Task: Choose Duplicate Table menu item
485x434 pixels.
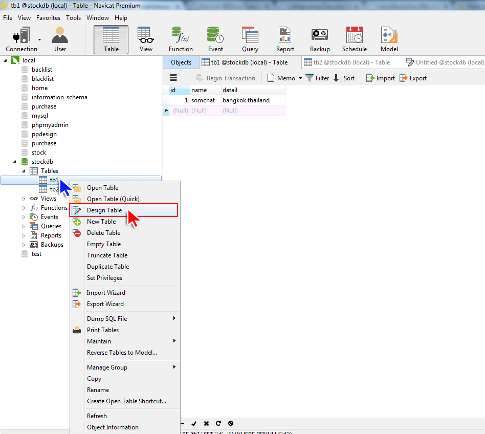Action: pos(125,266)
